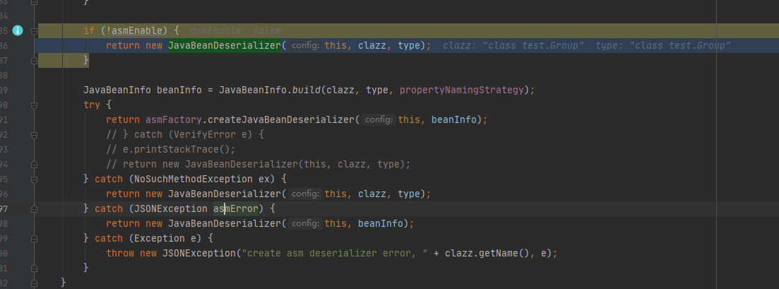Click the 'propertyNamingStrategy' field reference
This screenshot has height=289, width=779.
tap(461, 90)
